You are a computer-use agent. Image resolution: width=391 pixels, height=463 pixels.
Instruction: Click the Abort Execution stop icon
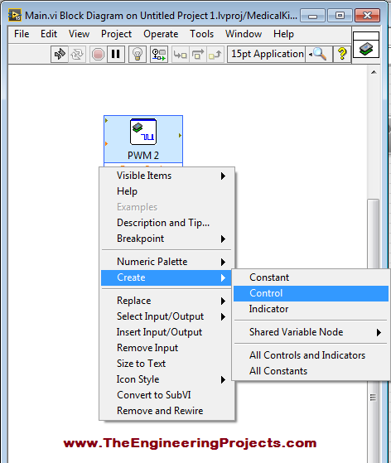tap(98, 55)
